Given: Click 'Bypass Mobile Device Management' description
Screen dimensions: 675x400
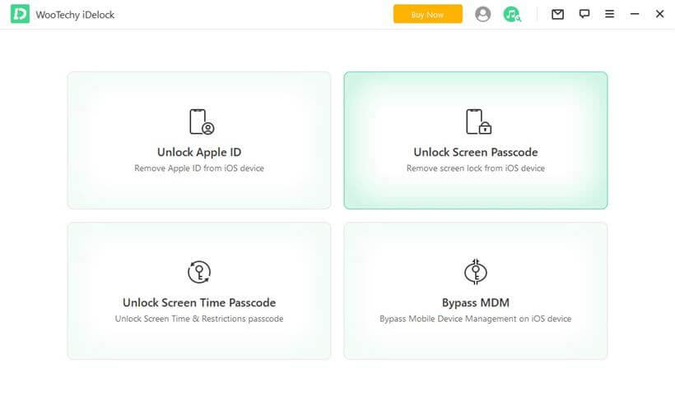Looking at the screenshot, I should 475,319.
